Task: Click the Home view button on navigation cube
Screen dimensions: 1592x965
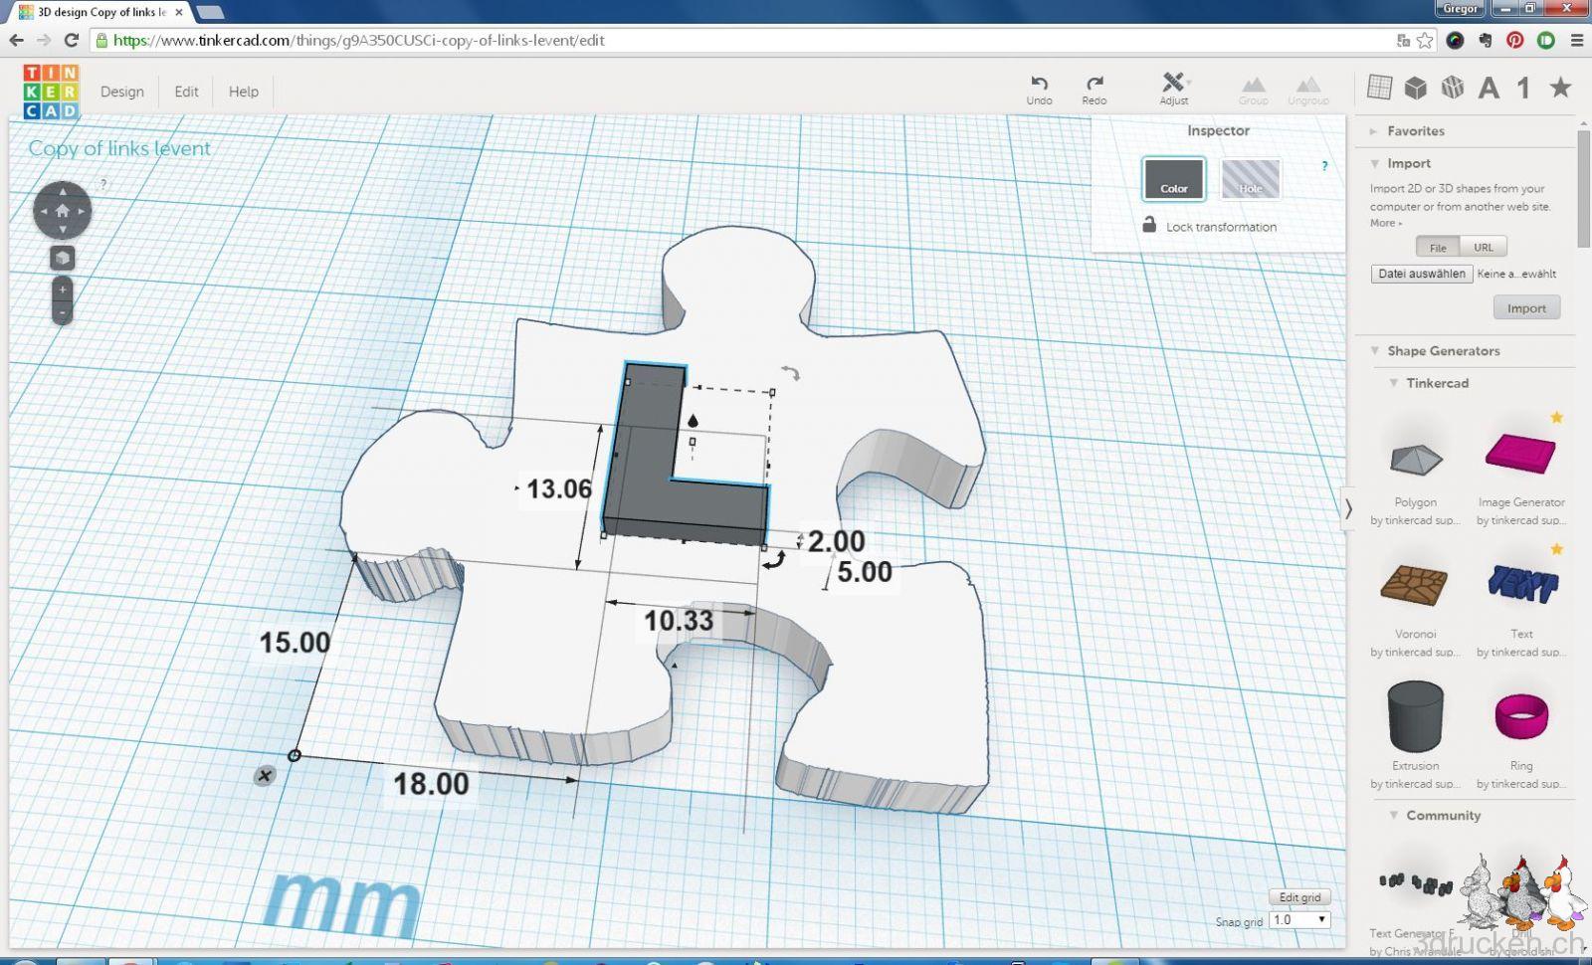Action: click(62, 211)
